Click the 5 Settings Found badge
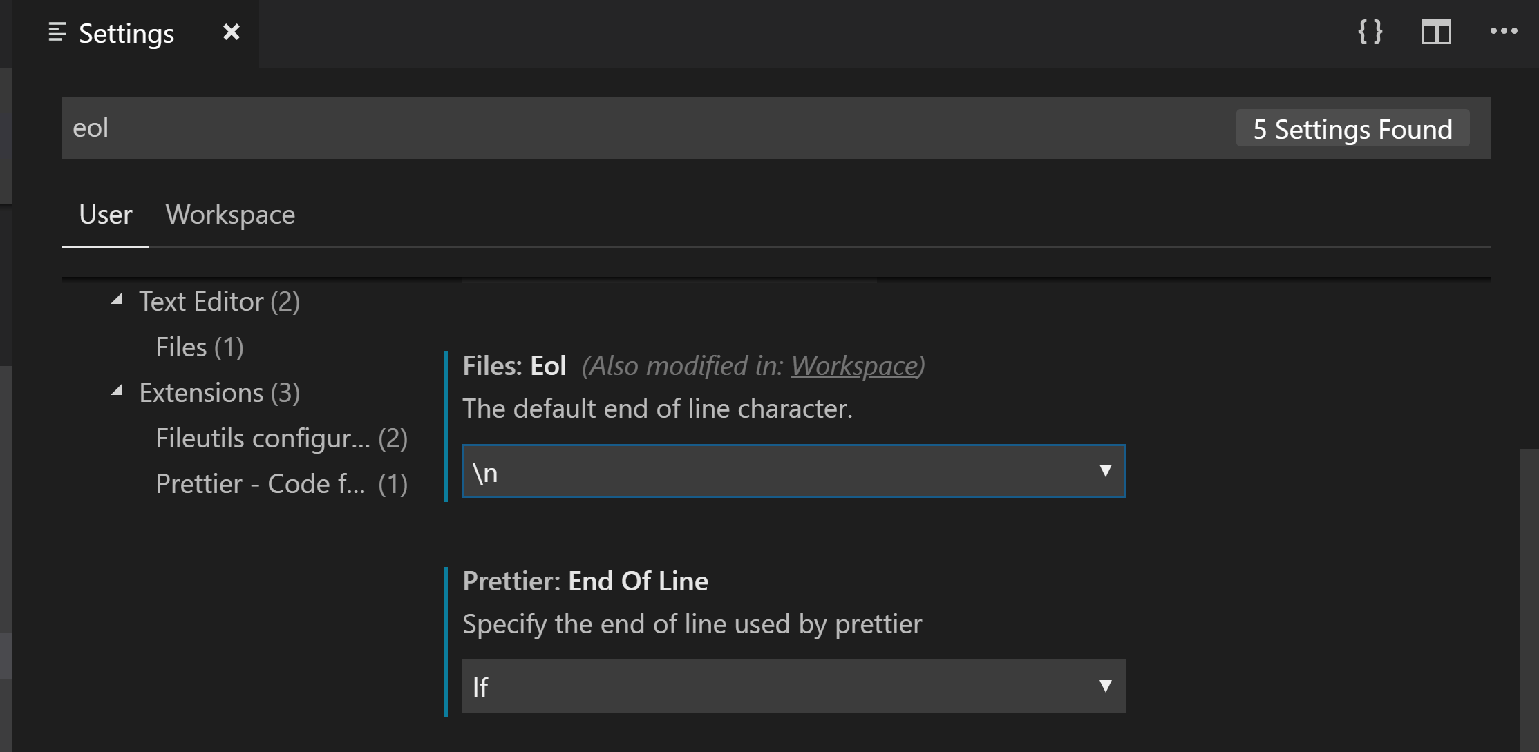The image size is (1539, 752). [1352, 128]
